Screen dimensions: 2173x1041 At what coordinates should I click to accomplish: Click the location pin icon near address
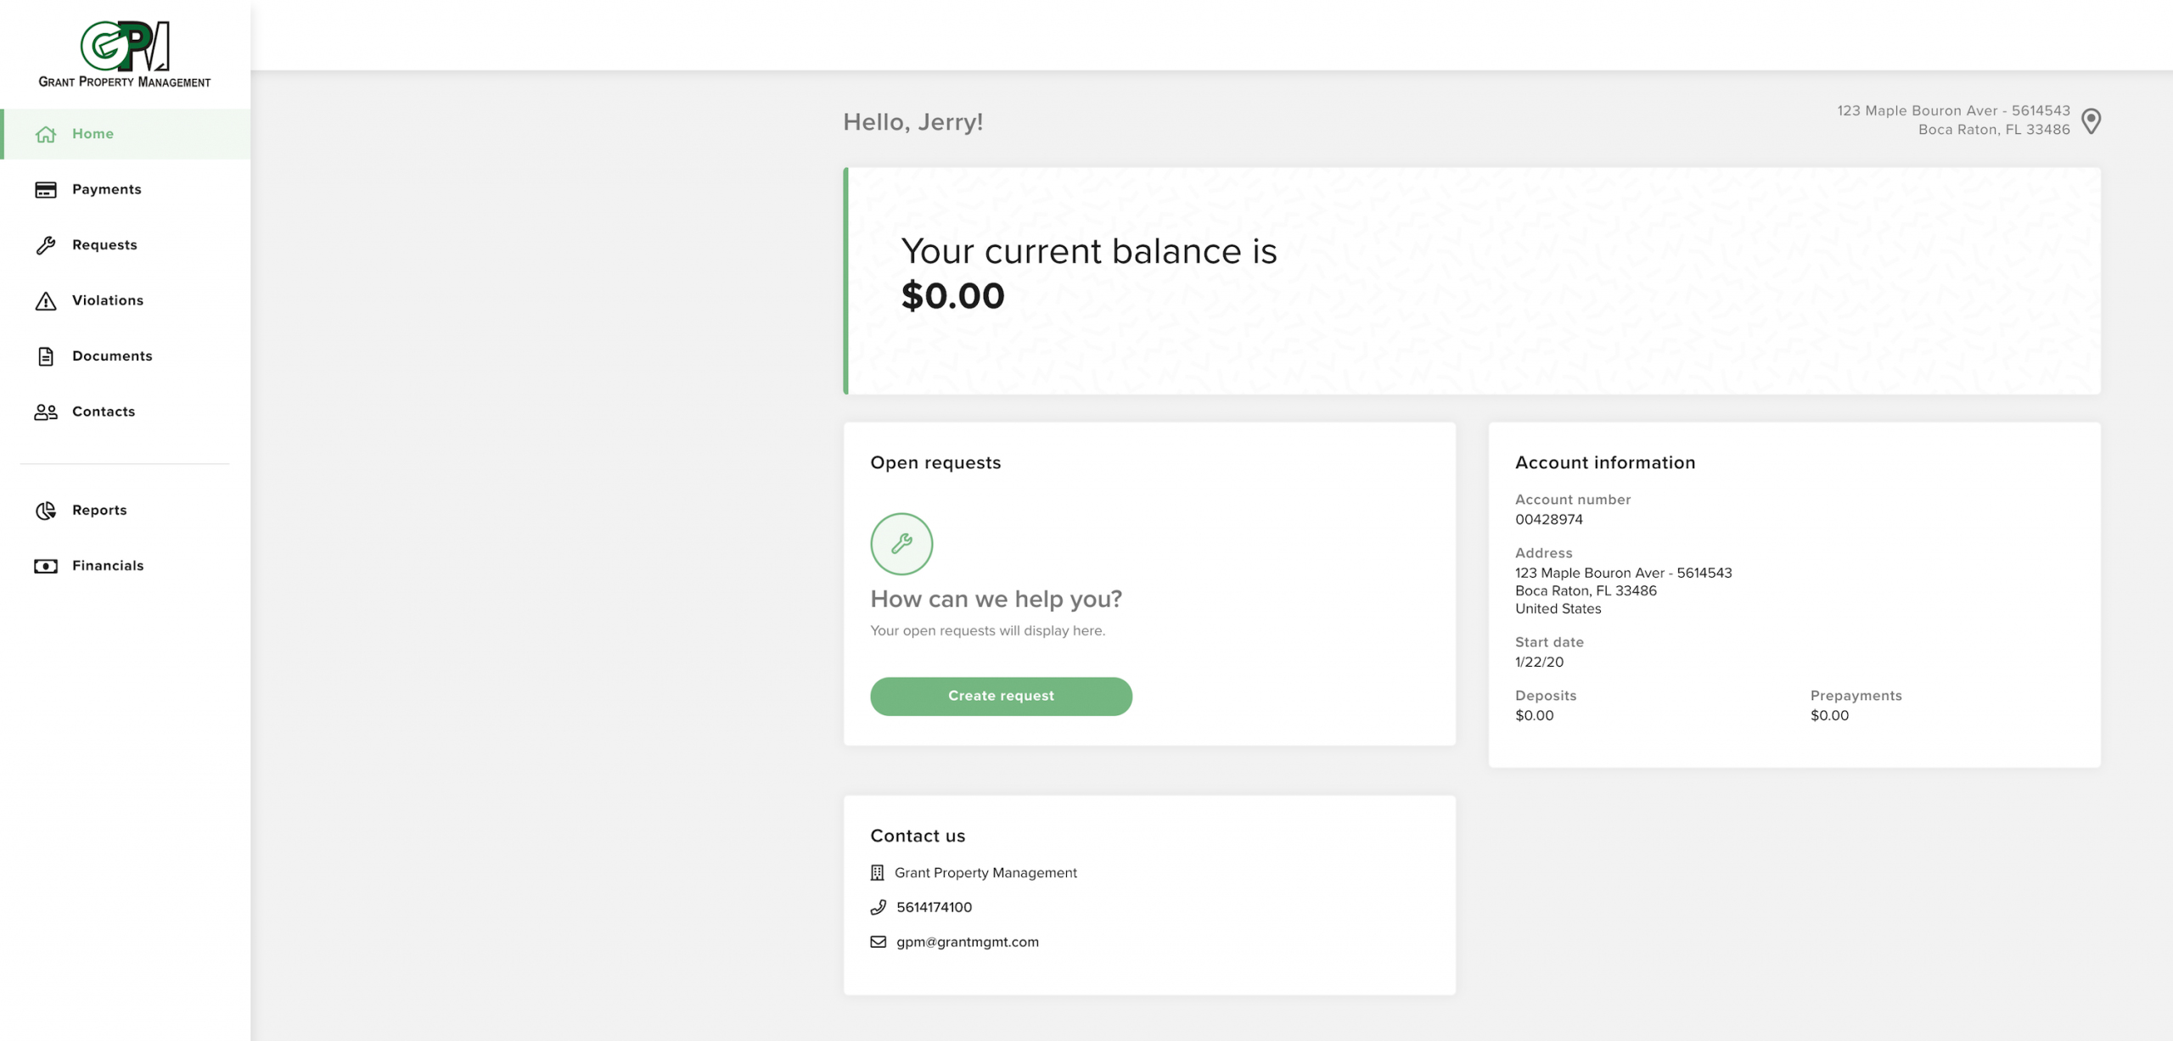tap(2092, 121)
